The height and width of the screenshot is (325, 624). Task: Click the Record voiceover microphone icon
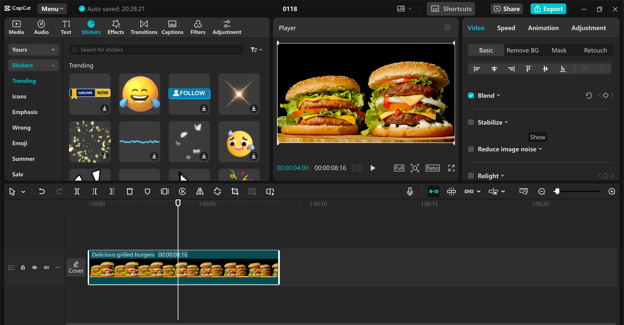[x=410, y=191]
